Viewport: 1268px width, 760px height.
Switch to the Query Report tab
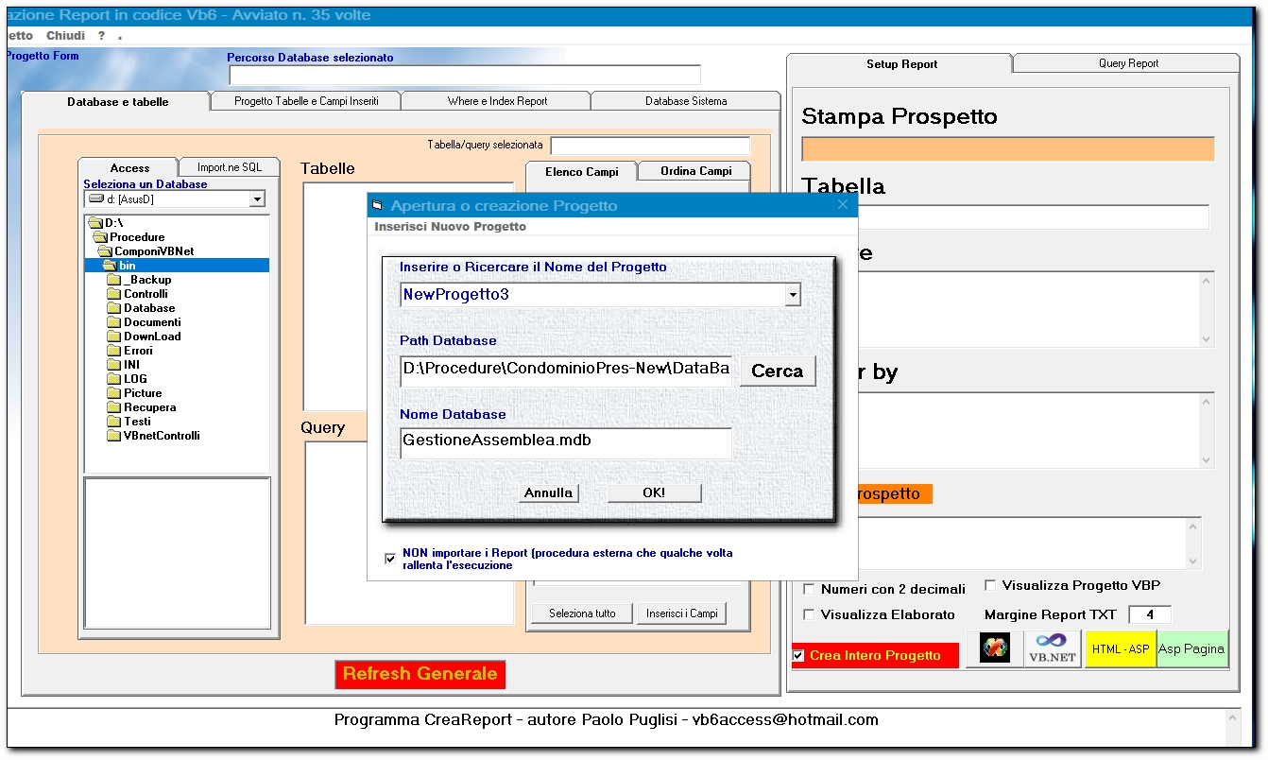1127,63
